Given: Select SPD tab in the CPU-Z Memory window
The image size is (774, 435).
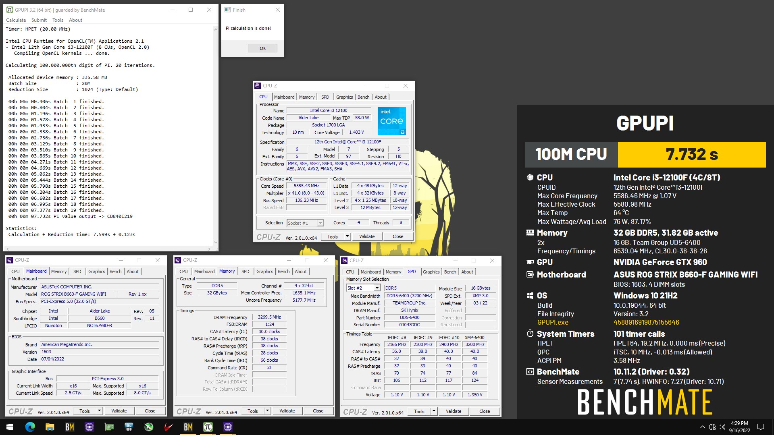Looking at the screenshot, I should click(x=245, y=271).
